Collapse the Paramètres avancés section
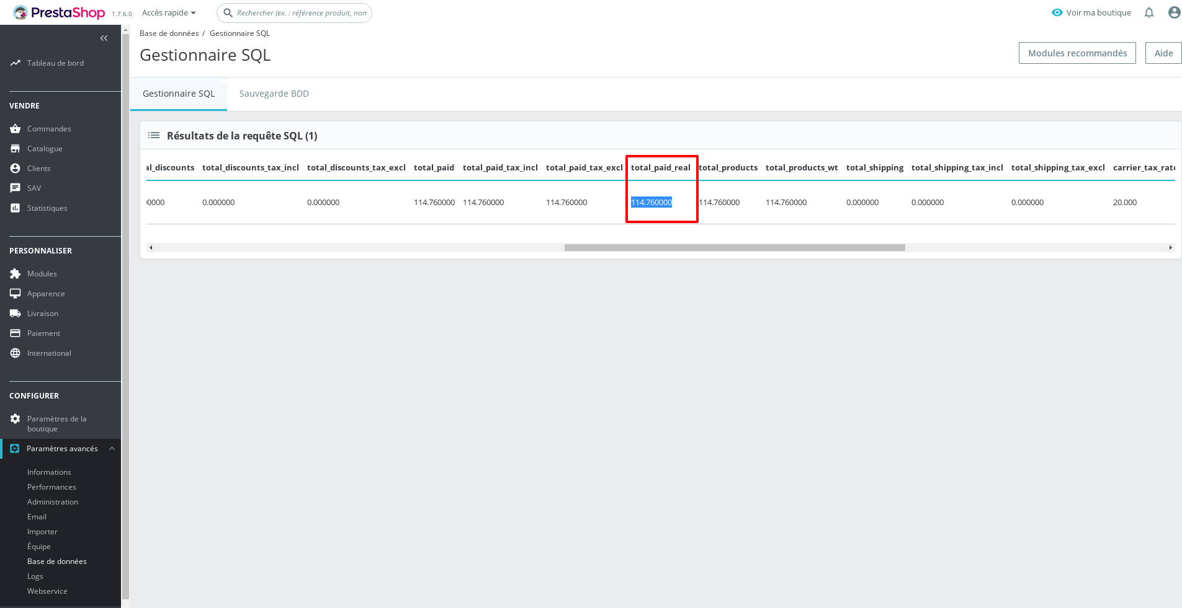1182x608 pixels. [x=112, y=448]
